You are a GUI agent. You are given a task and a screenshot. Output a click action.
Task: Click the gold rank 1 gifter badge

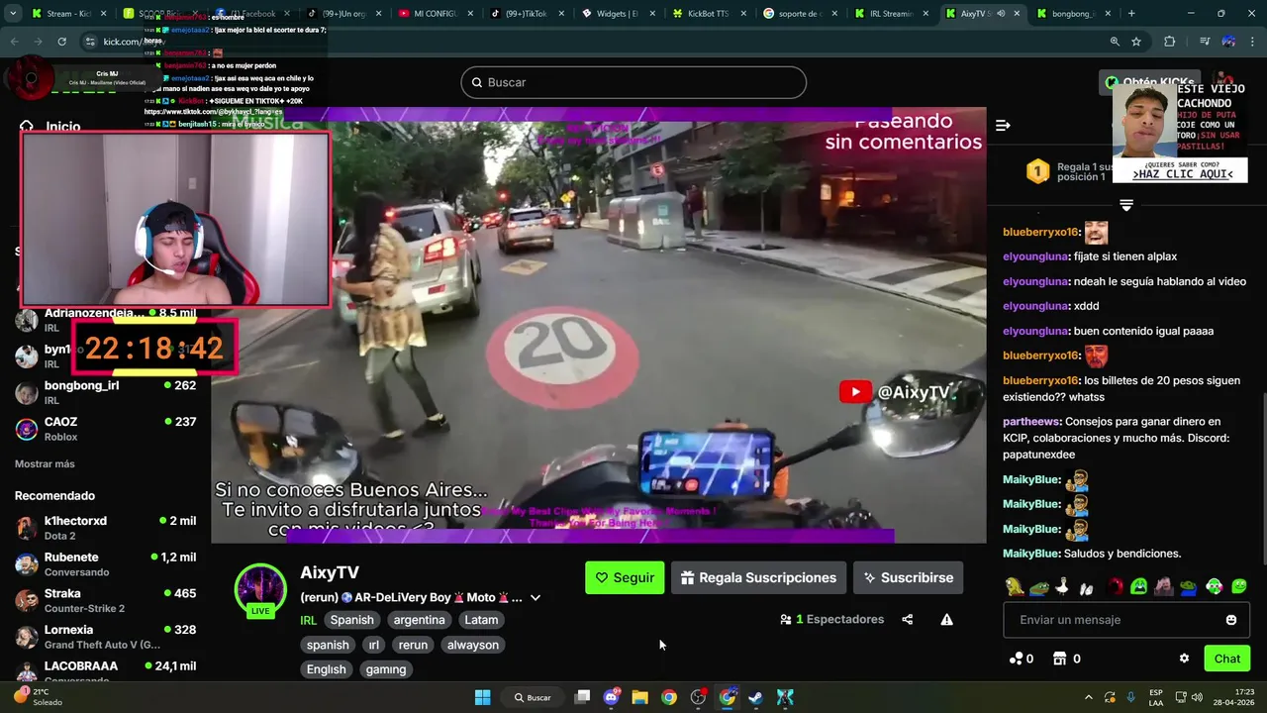1037,171
